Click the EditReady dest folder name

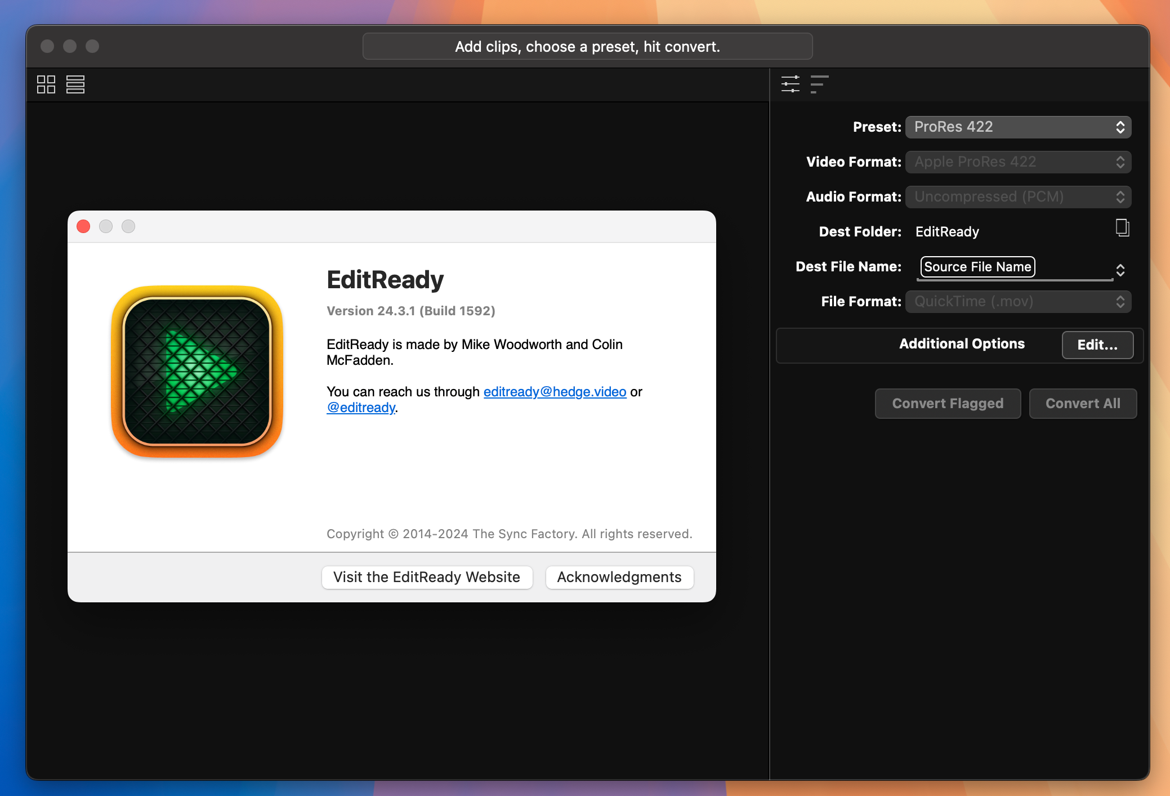point(947,232)
